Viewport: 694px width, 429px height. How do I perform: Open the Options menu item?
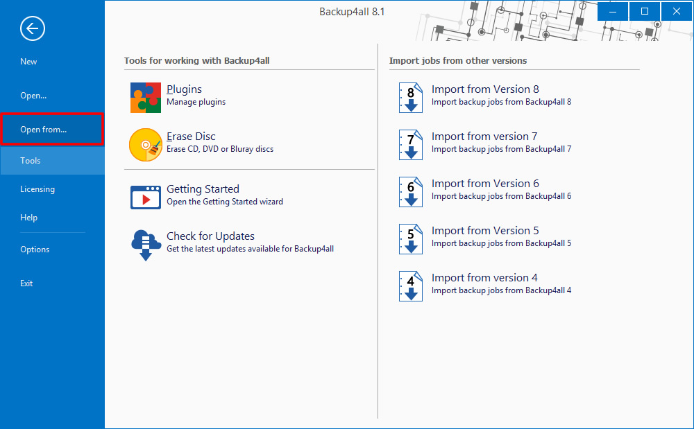pyautogui.click(x=35, y=249)
